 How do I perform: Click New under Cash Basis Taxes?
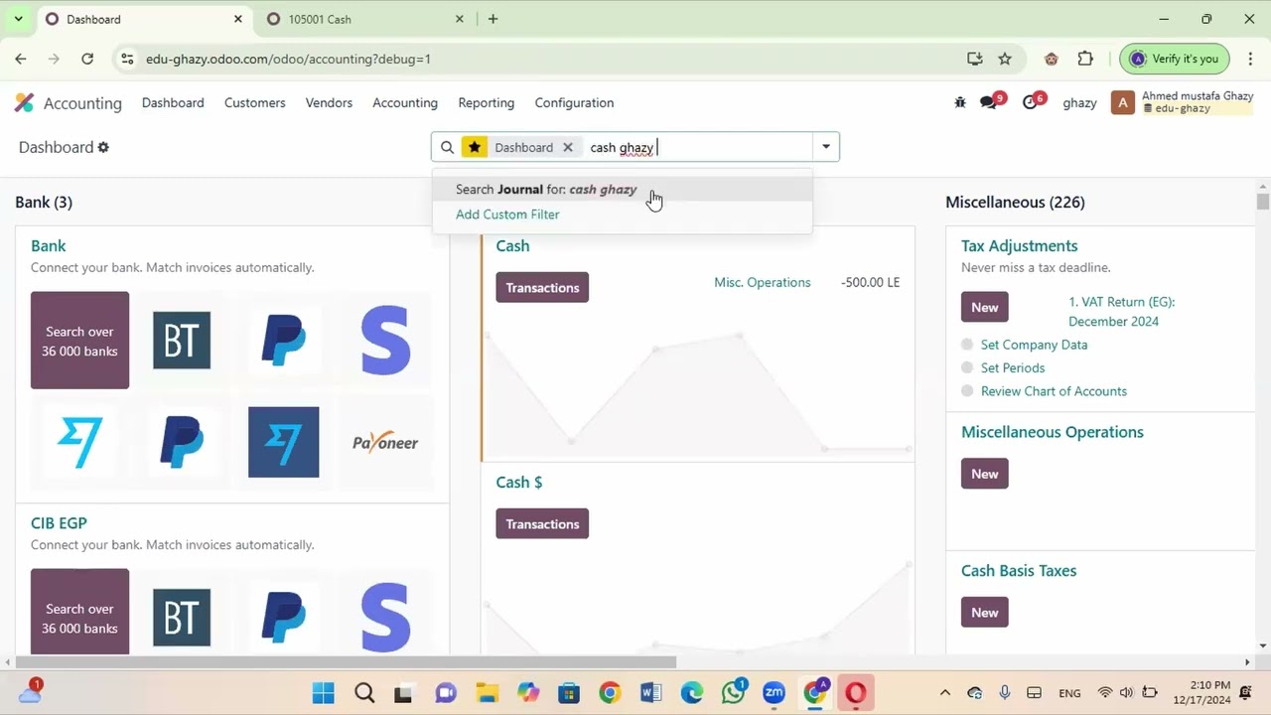985,612
